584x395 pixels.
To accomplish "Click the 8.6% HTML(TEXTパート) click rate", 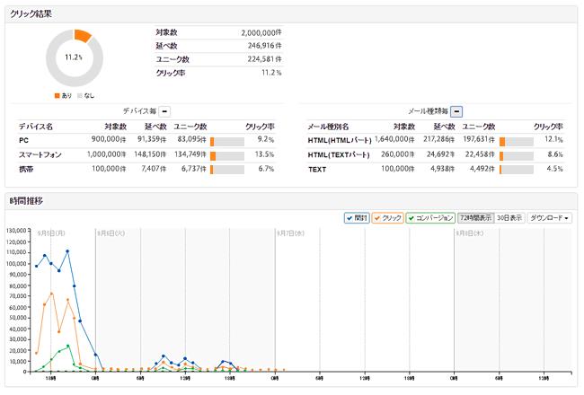I will pos(555,154).
